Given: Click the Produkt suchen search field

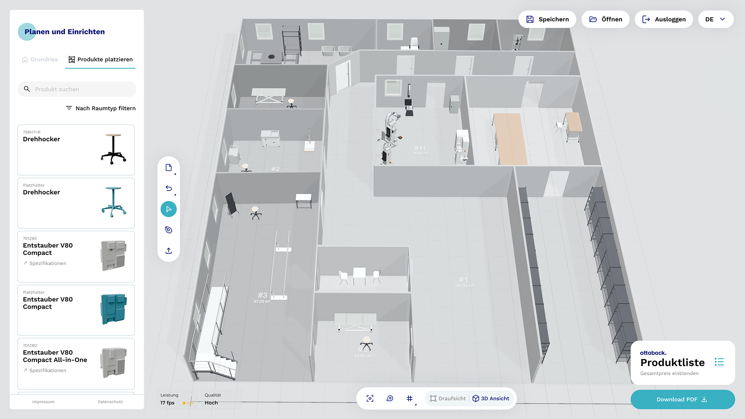Looking at the screenshot, I should 77,89.
